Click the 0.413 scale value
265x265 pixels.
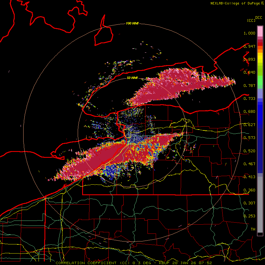click(x=249, y=177)
